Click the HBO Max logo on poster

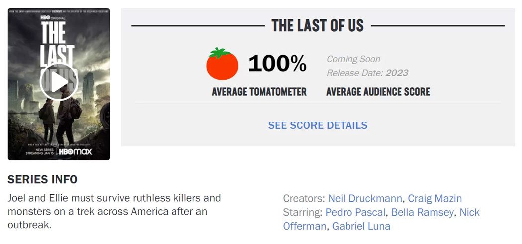click(76, 152)
